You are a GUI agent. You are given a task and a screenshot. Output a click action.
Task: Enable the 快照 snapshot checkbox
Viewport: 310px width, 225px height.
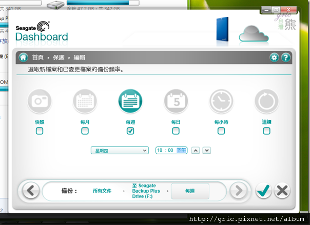click(x=40, y=131)
